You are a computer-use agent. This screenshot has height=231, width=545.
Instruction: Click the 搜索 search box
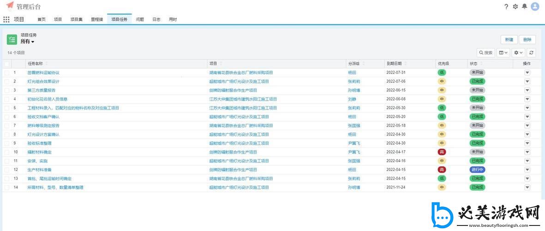pyautogui.click(x=486, y=53)
